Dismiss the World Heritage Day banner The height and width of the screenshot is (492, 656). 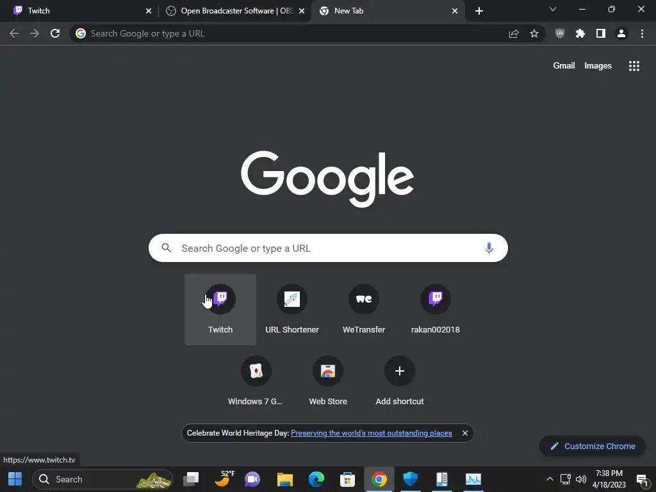pyautogui.click(x=465, y=433)
